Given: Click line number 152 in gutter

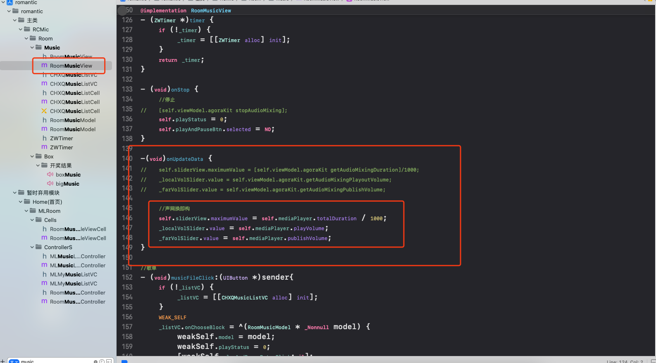Looking at the screenshot, I should click(x=127, y=277).
